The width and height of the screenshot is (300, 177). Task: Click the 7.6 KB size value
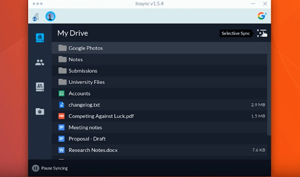click(259, 150)
